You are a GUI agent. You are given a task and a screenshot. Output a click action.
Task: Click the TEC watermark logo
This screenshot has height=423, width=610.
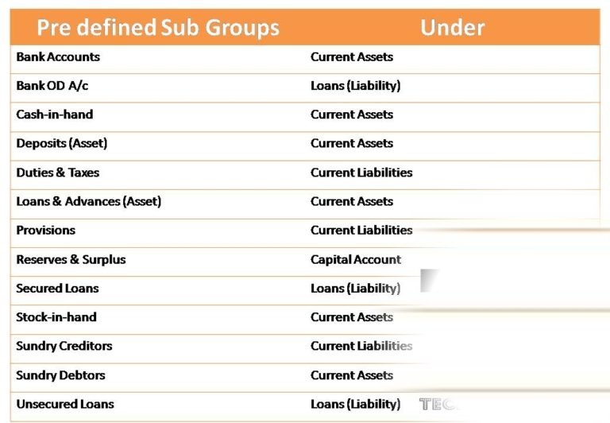click(437, 404)
